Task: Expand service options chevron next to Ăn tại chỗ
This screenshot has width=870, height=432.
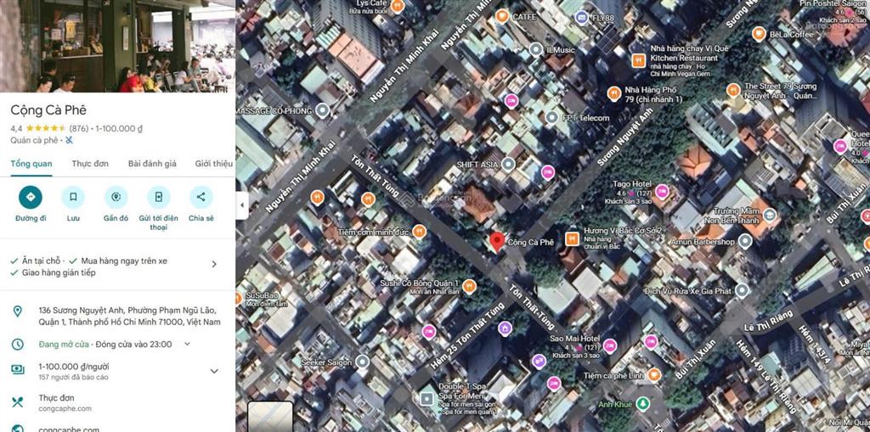Action: [x=214, y=265]
